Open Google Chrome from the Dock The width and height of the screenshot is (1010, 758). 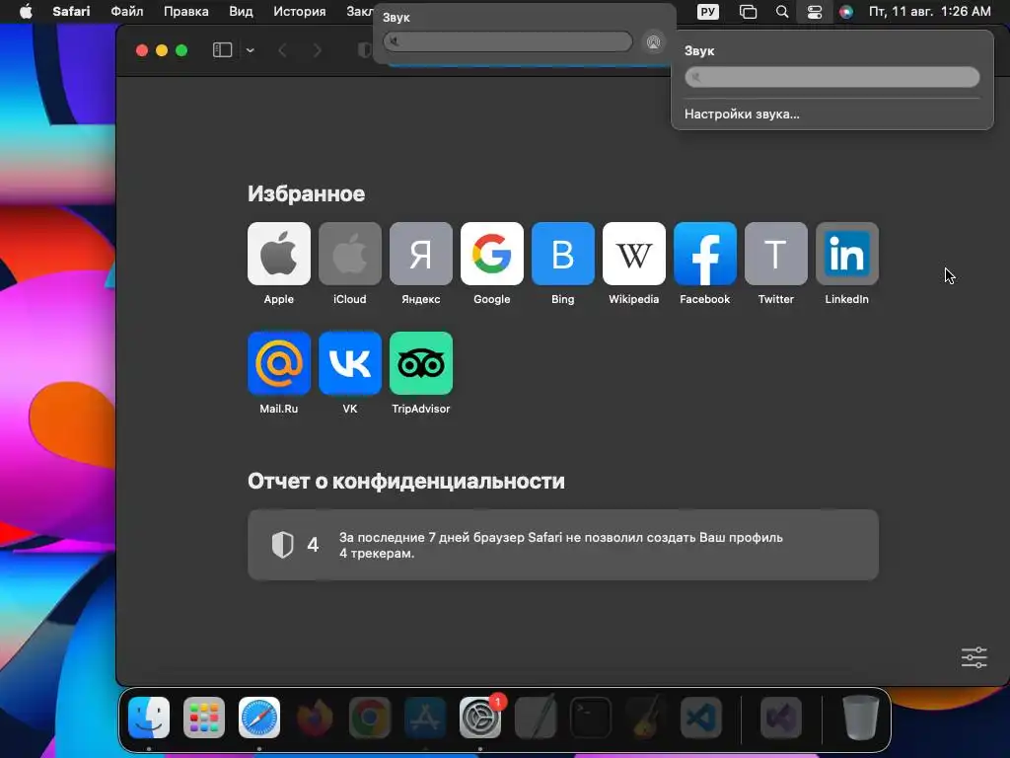369,718
